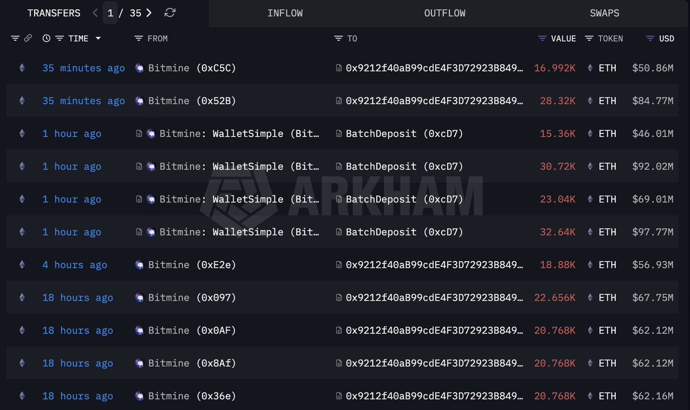
Task: Open the OUTFLOW tab
Action: (444, 13)
